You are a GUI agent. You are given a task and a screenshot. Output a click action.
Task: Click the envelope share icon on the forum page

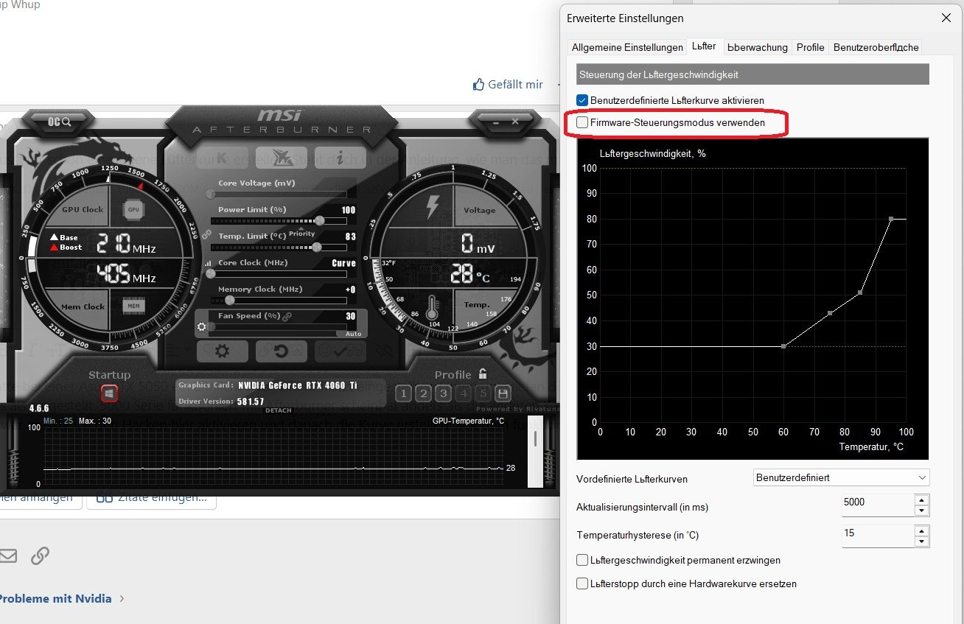(7, 555)
